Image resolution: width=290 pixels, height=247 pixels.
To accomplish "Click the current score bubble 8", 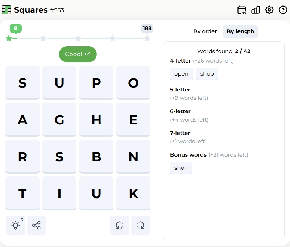I will (16, 29).
